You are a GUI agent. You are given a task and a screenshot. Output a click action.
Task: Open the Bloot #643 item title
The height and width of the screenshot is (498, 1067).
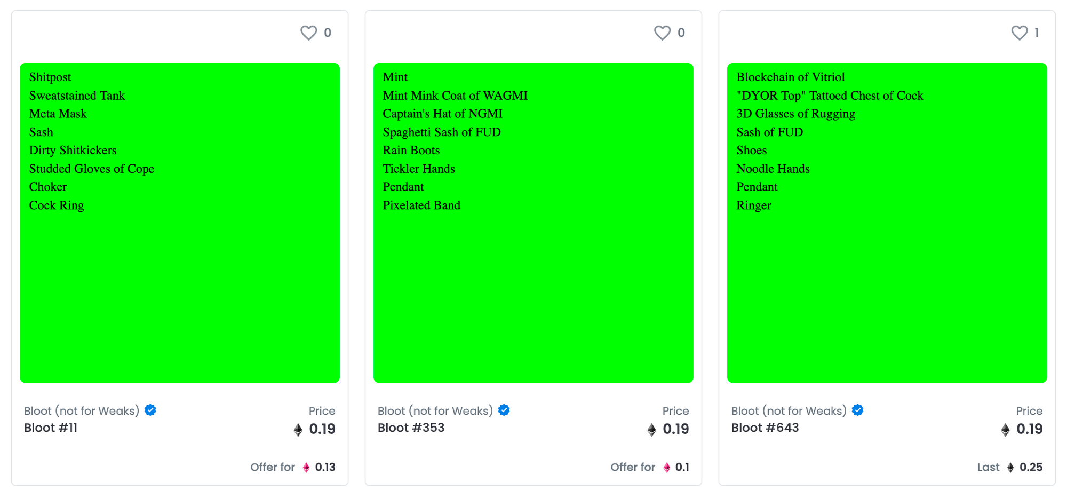765,428
